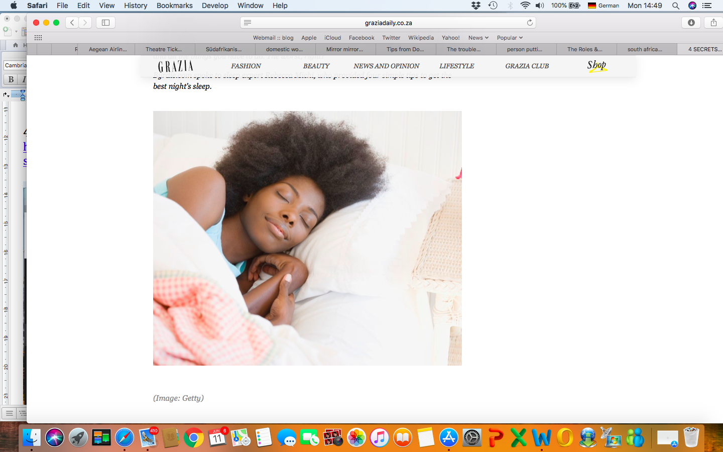Open the Trash in the Dock

pos(691,437)
